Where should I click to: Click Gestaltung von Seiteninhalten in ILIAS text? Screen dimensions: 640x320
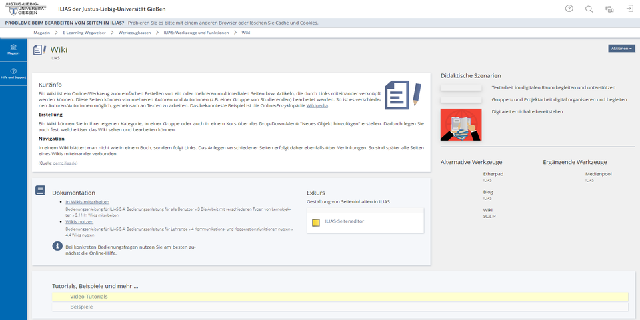click(348, 201)
